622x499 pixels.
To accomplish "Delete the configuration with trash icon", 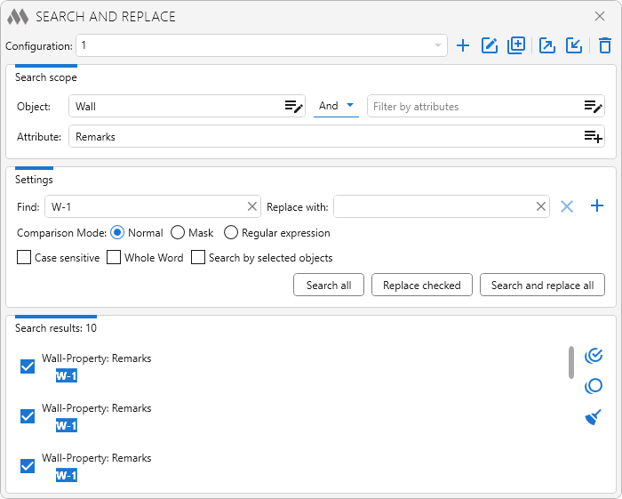I will tap(605, 45).
